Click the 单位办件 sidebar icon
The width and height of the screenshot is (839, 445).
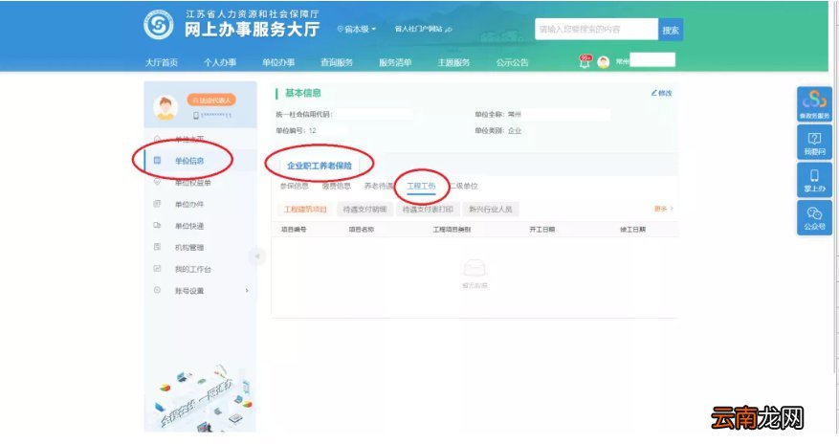157,204
